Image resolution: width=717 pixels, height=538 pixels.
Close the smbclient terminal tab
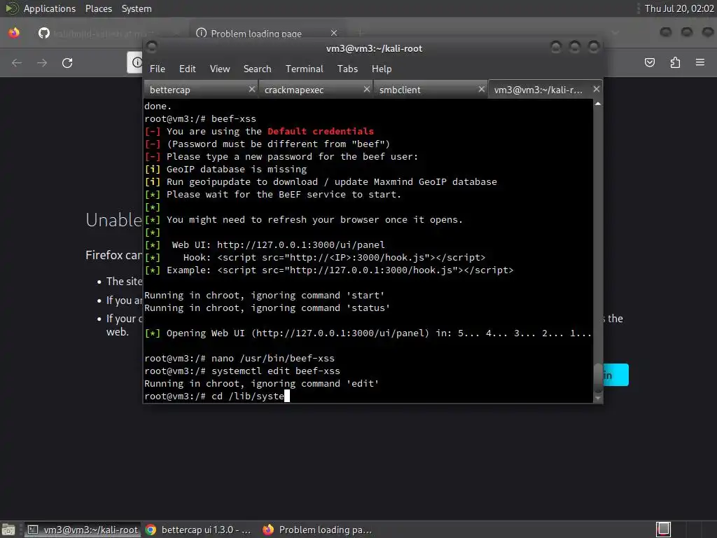482,89
